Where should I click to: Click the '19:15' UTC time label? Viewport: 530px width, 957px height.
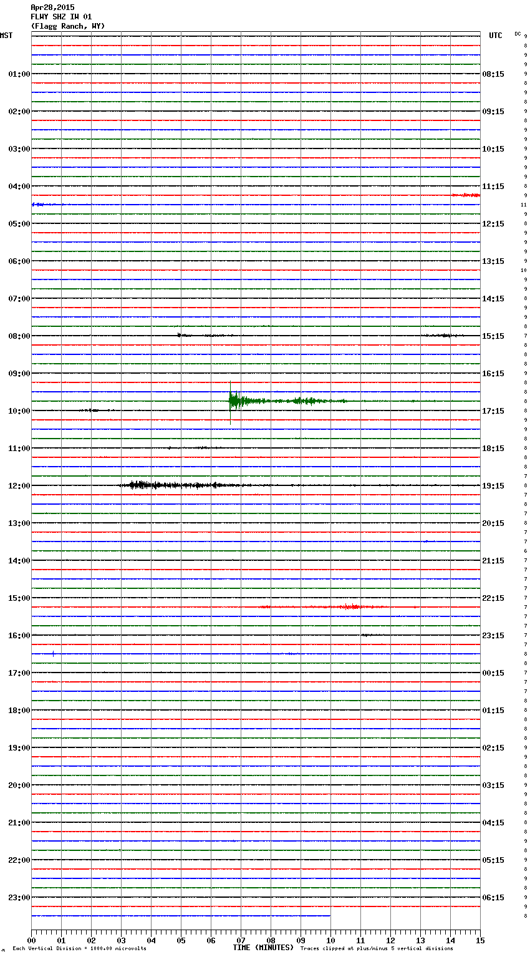tap(493, 486)
